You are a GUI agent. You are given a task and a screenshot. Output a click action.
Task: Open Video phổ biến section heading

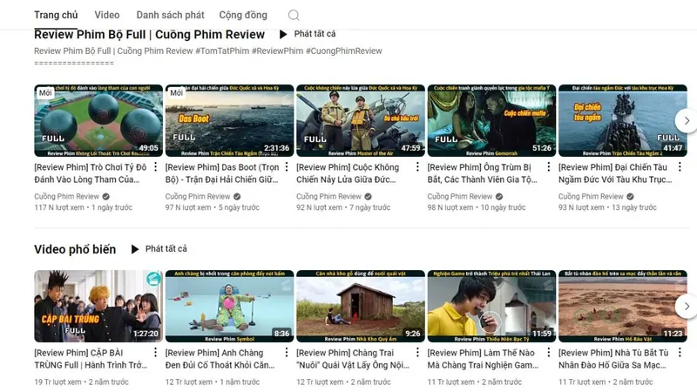pos(75,249)
